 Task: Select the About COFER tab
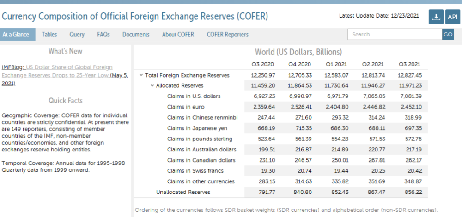click(178, 35)
